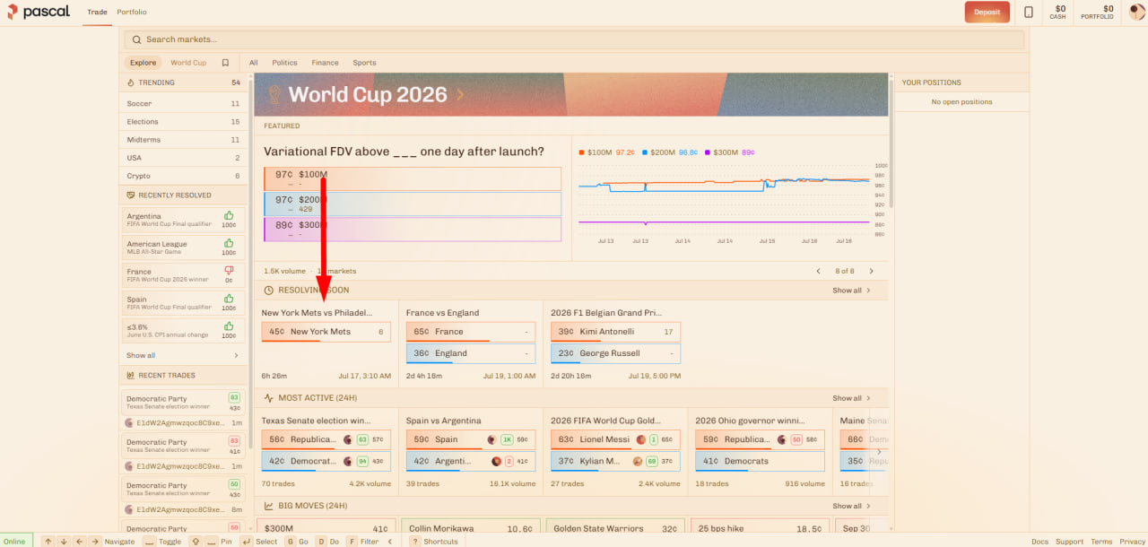The height and width of the screenshot is (547, 1148).
Task: Click the Search markets input field
Action: (574, 39)
